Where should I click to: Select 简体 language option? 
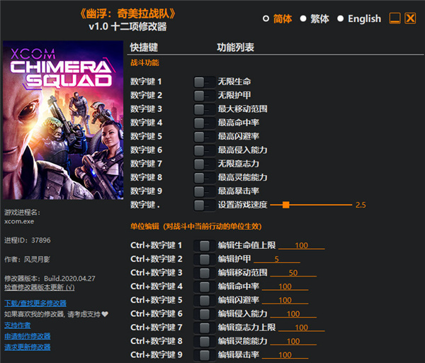point(278,18)
